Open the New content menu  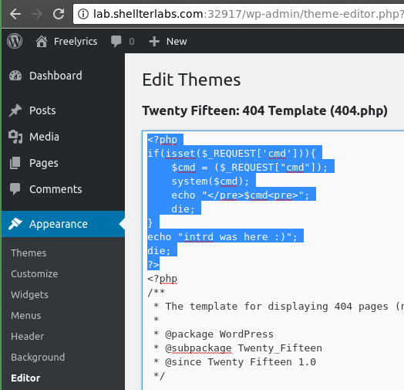pos(177,41)
